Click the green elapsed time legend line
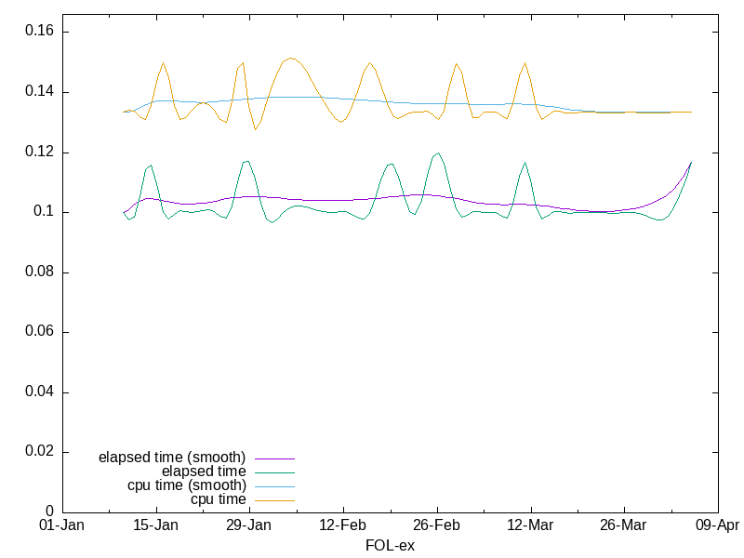Viewport: 744px width, 558px height. pos(273,472)
